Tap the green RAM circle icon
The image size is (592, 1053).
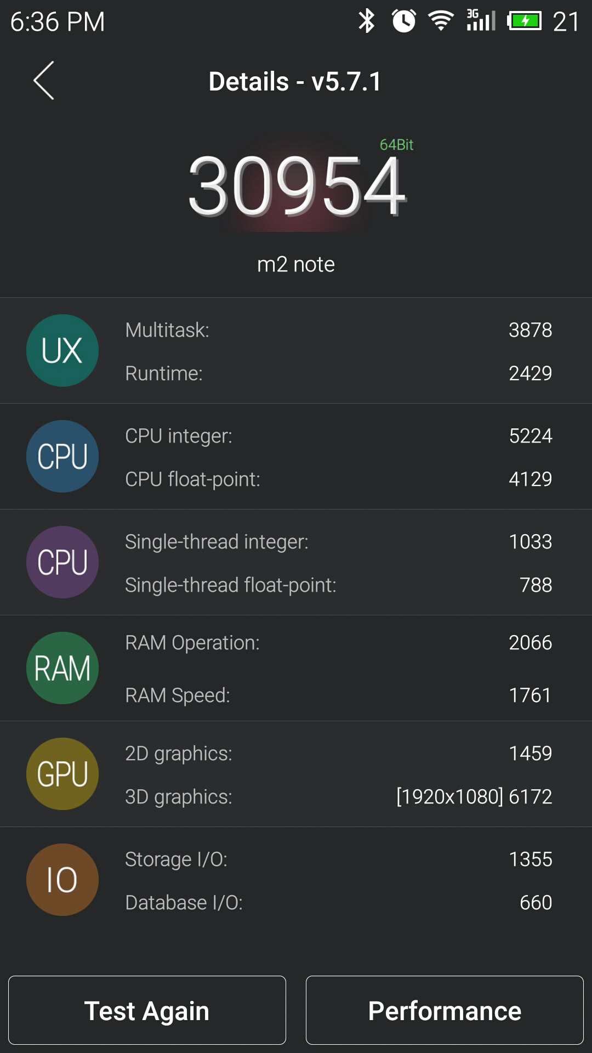[x=62, y=668]
